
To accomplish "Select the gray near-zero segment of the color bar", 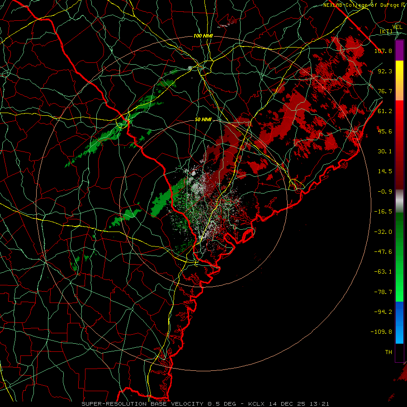I will pyautogui.click(x=399, y=201).
